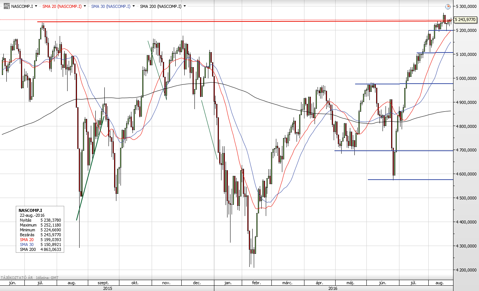479x291 pixels.
Task: Open the NASCOMP.I dropdown arrow
Action: (x=36, y=6)
